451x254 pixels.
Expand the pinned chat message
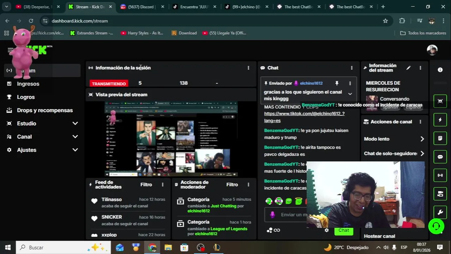pyautogui.click(x=350, y=94)
